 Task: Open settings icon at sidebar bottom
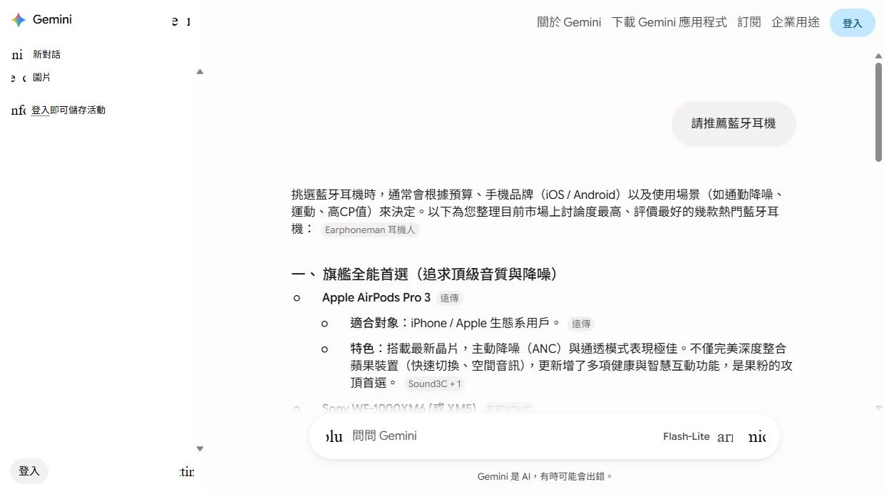[x=187, y=472]
